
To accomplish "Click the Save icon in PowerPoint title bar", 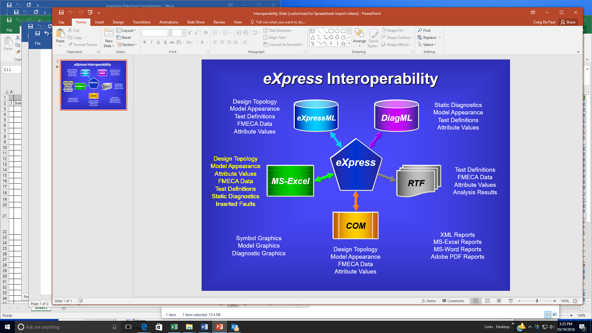I will coord(61,13).
